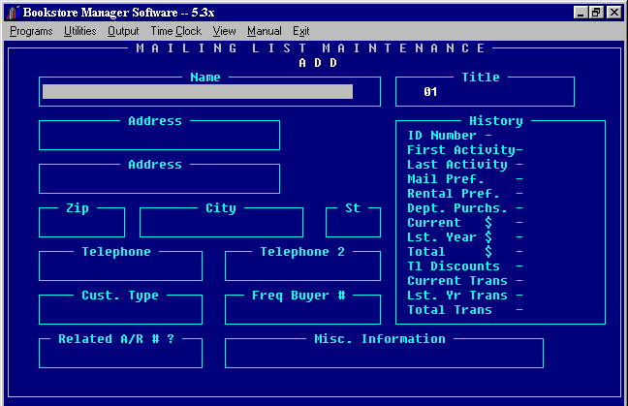Click the 'MAILING LIST MAINTENANCE' heading
The image size is (628, 406).
pos(310,48)
